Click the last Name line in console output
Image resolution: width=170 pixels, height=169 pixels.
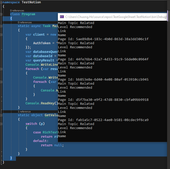[62, 136]
